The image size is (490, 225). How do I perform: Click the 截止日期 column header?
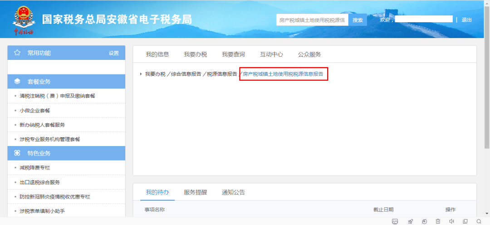click(383, 210)
